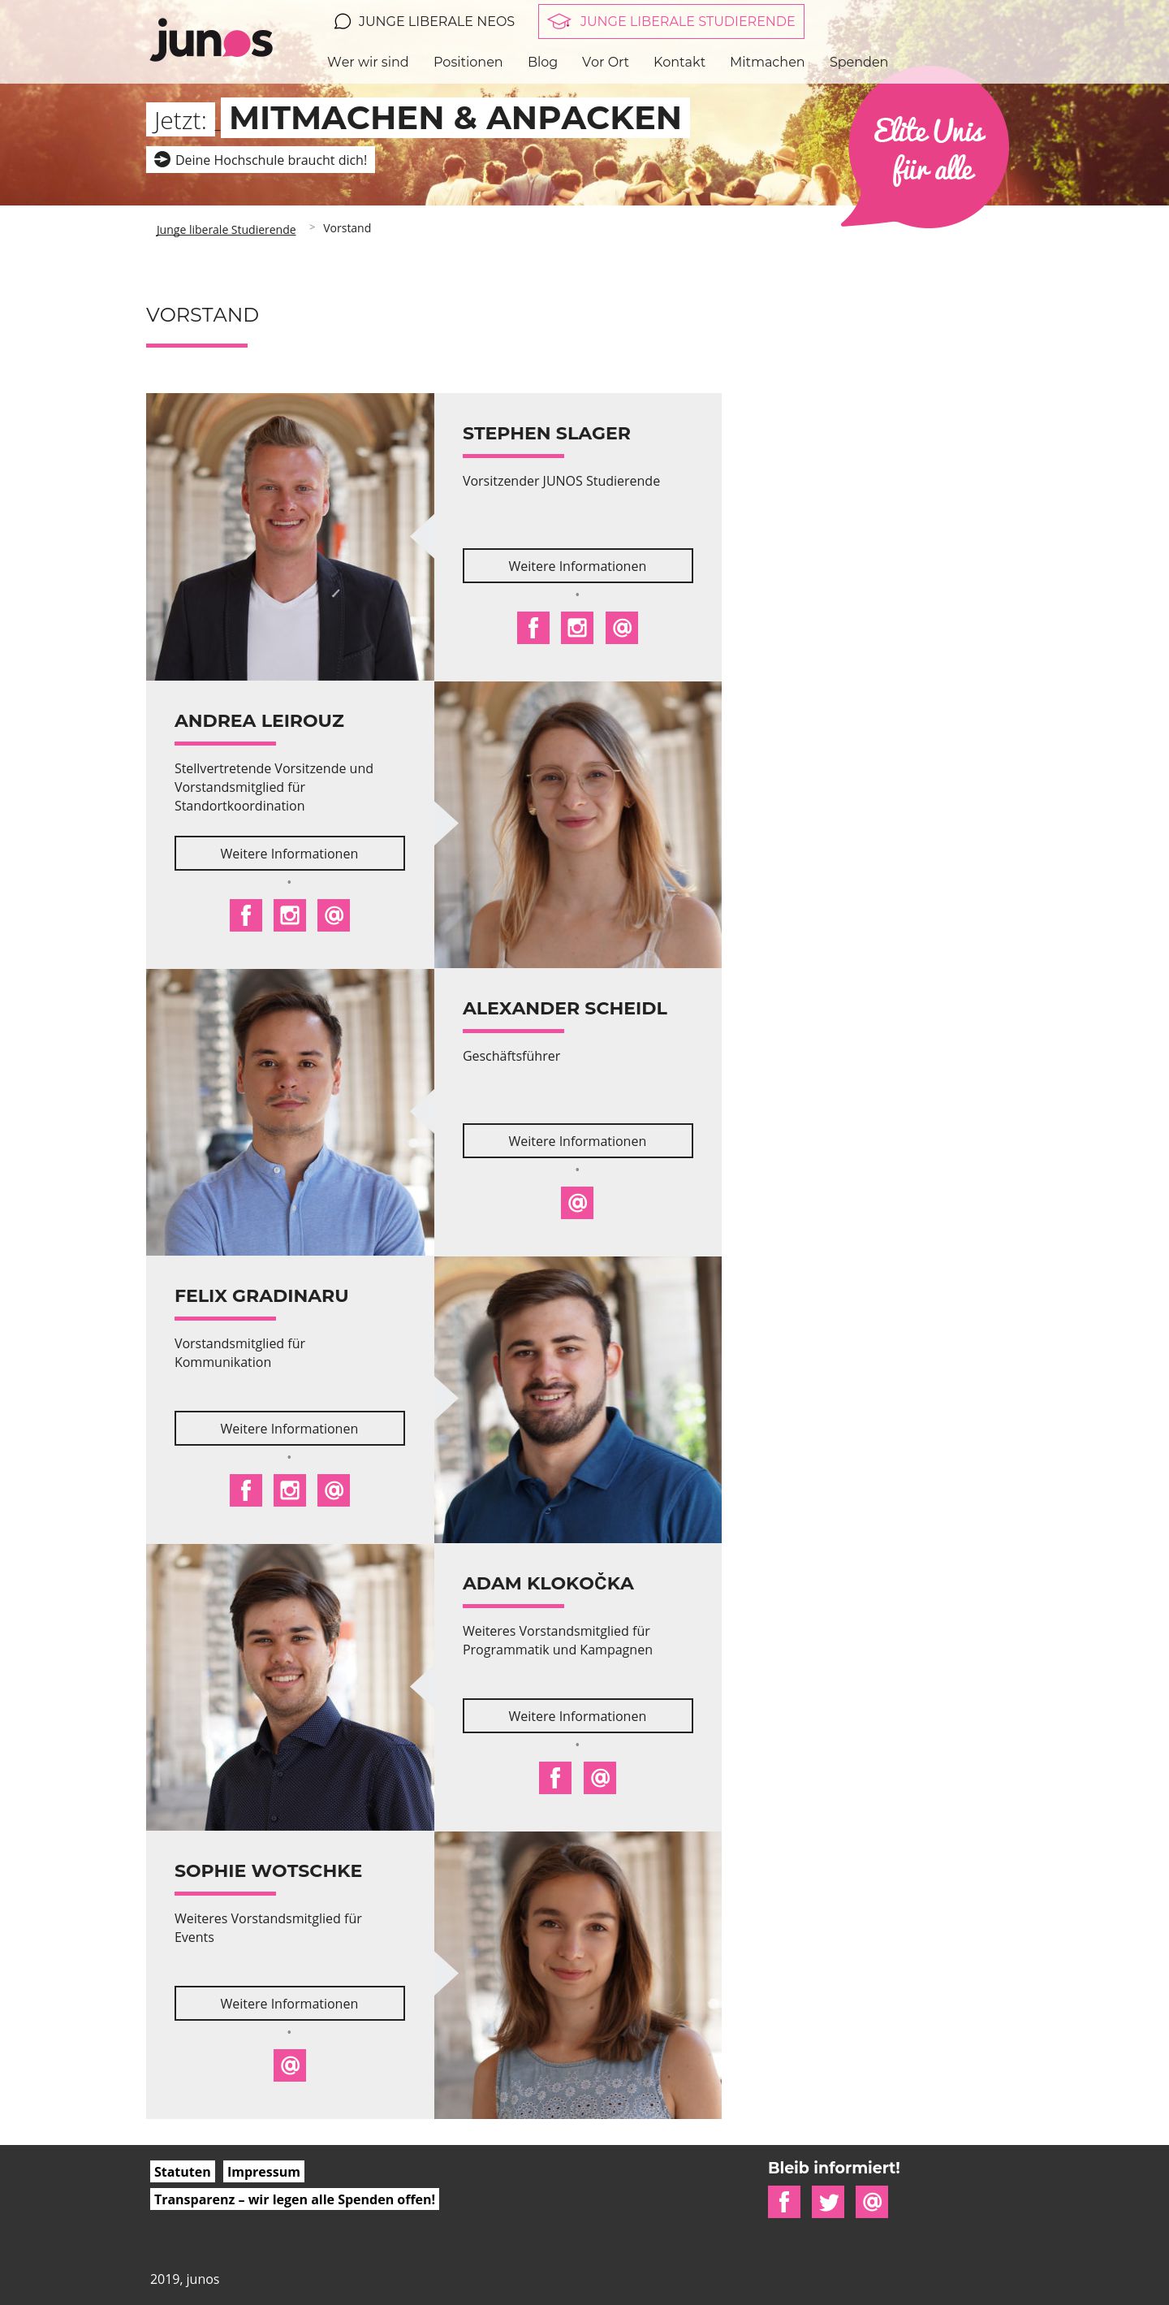Open Stephen Slager's Instagram icon
The height and width of the screenshot is (2305, 1169).
[x=577, y=627]
